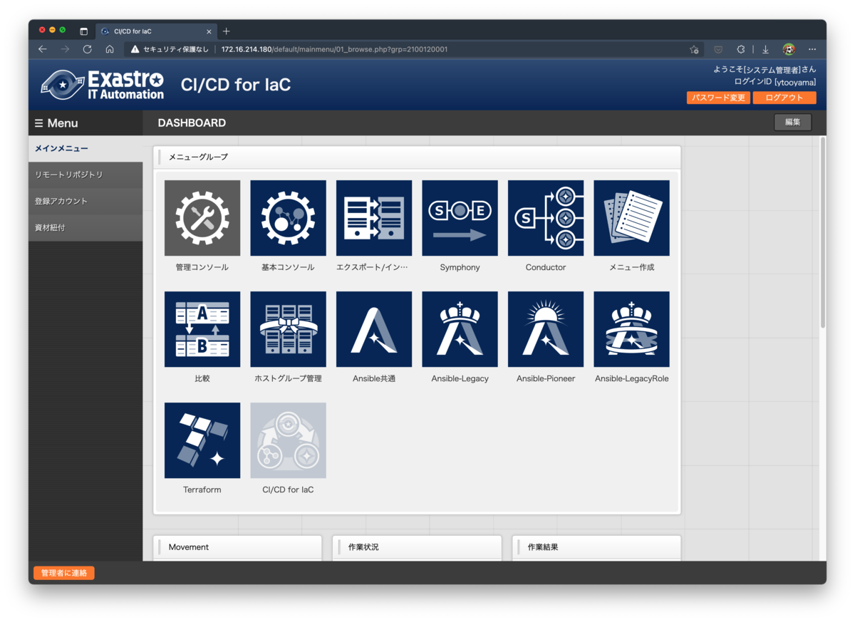Toggle the ☰ Menu sidebar header

(x=85, y=123)
